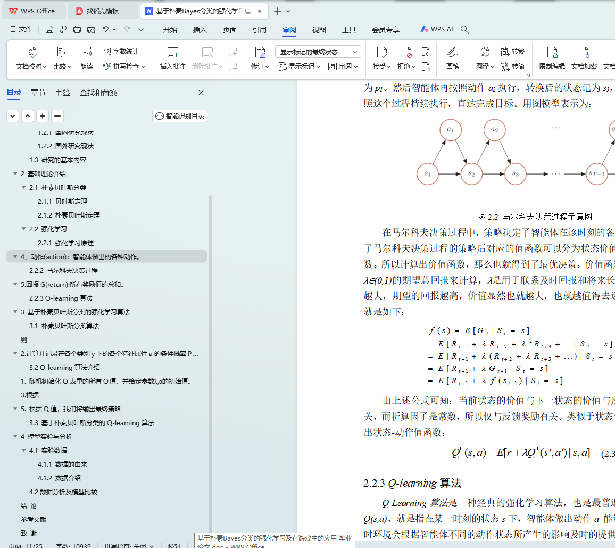The height and width of the screenshot is (548, 615).
Task: Click the print icon in quick access bar
Action: point(77,29)
